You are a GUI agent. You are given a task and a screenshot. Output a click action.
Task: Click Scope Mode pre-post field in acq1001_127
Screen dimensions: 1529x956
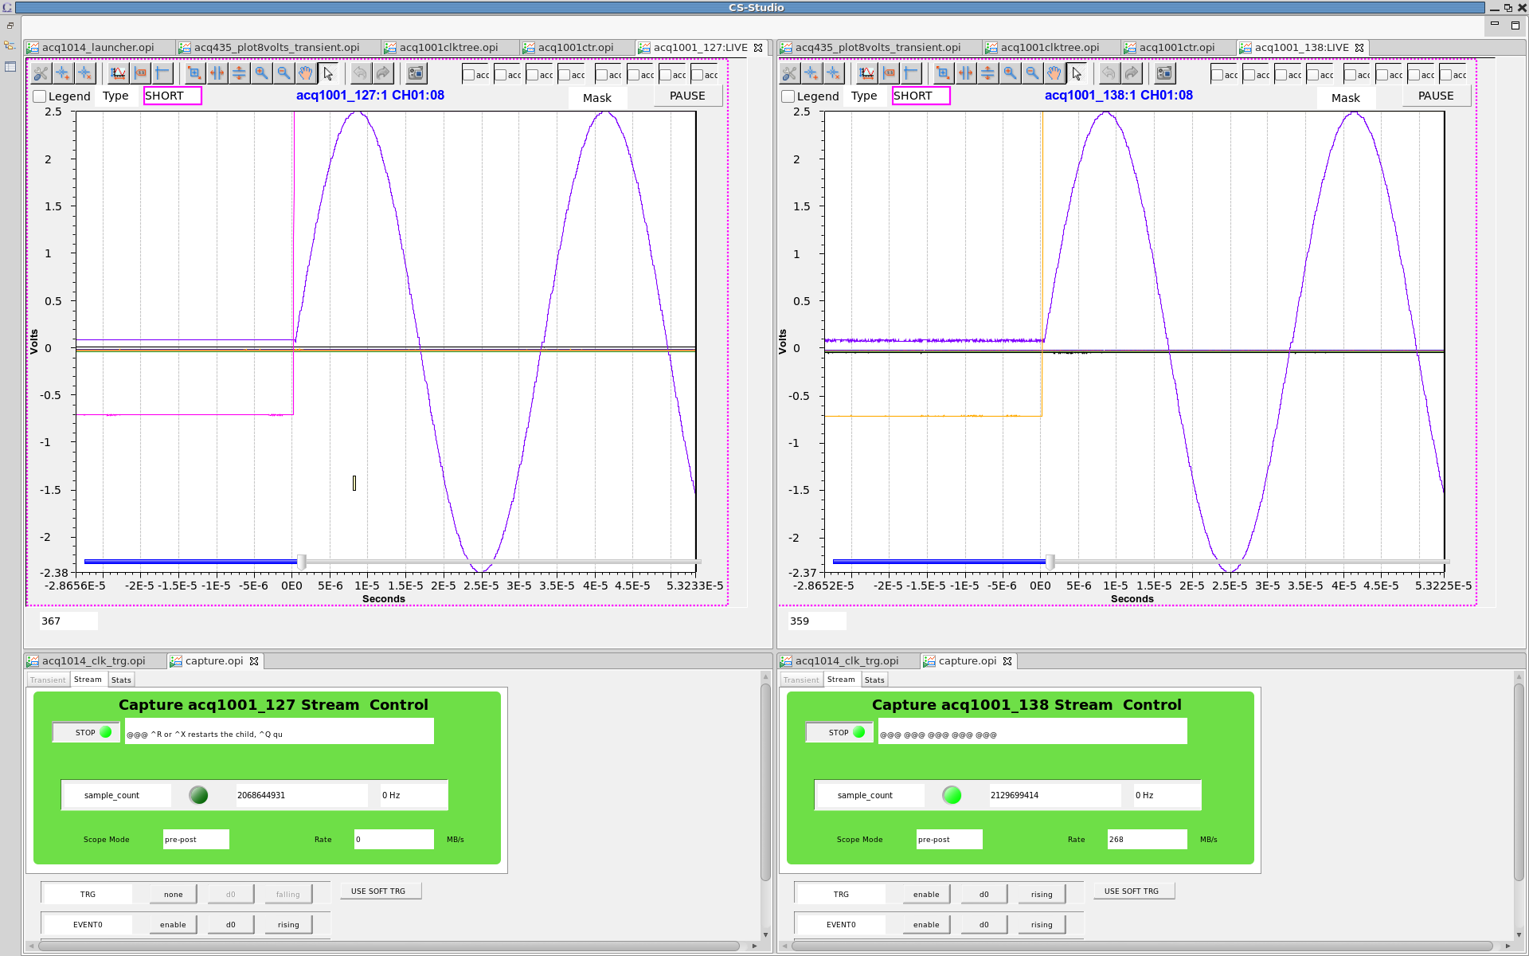click(196, 840)
